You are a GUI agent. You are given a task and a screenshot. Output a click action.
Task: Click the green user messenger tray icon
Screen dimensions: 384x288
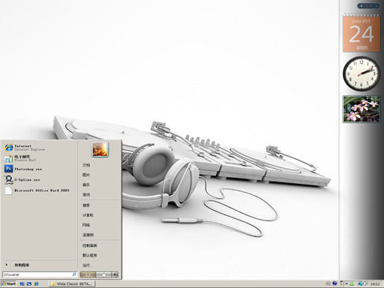[x=352, y=284]
